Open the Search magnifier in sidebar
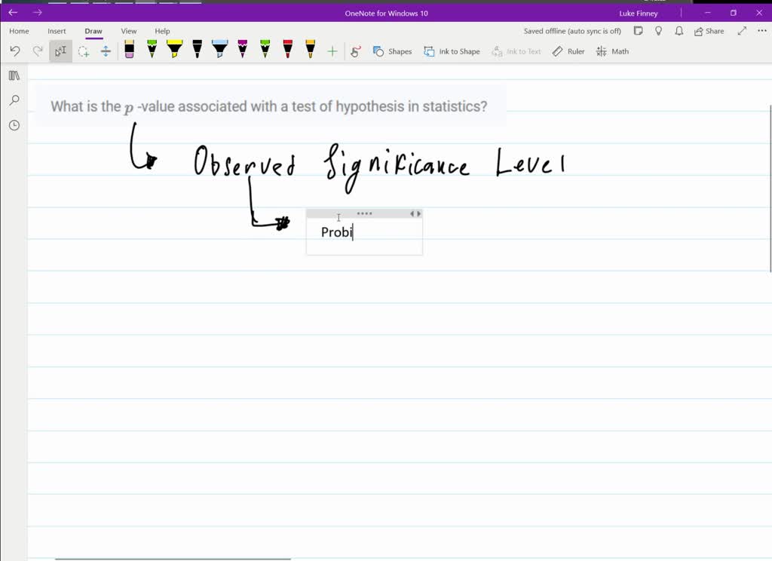The image size is (772, 561). (x=14, y=100)
